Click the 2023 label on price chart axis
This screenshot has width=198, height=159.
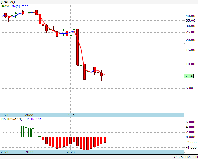coord(70,115)
